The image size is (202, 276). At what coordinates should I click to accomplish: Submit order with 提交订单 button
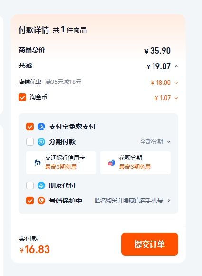[150, 244]
